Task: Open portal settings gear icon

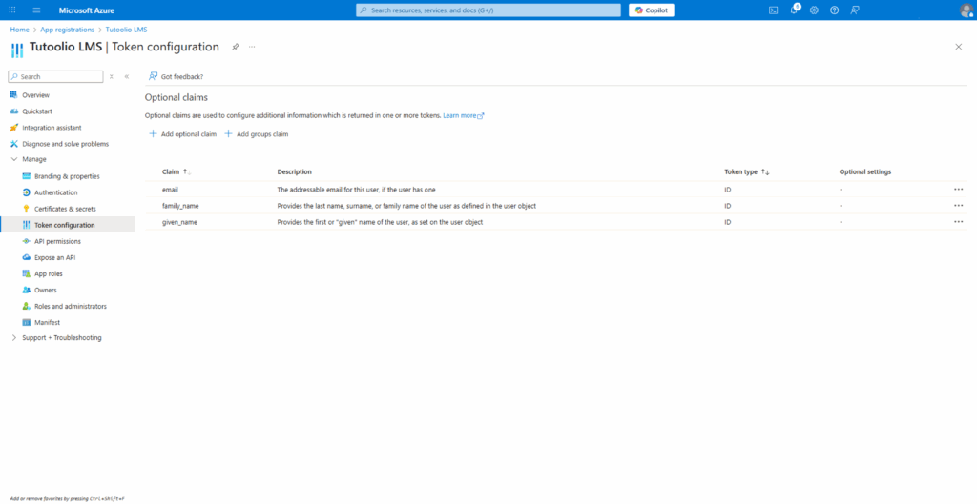Action: point(814,10)
